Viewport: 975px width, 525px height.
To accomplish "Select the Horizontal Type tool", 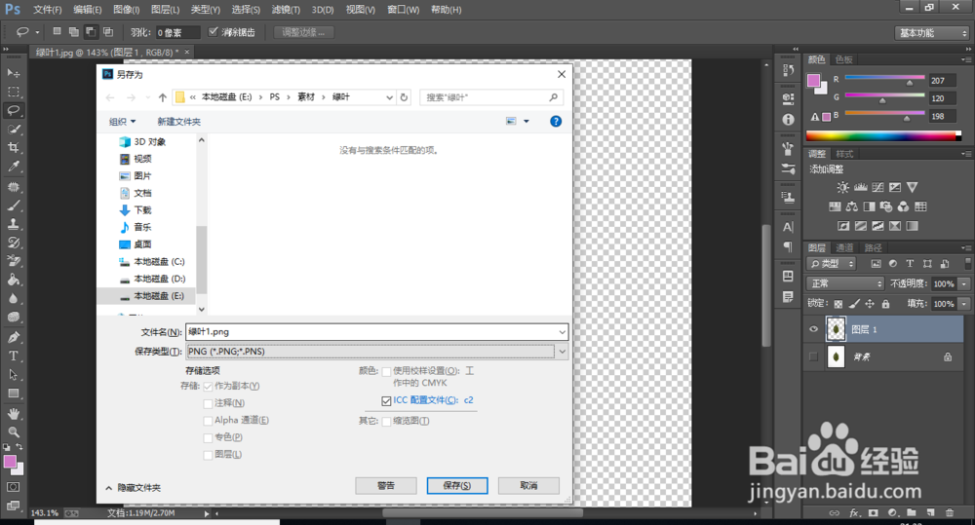I will (x=13, y=356).
